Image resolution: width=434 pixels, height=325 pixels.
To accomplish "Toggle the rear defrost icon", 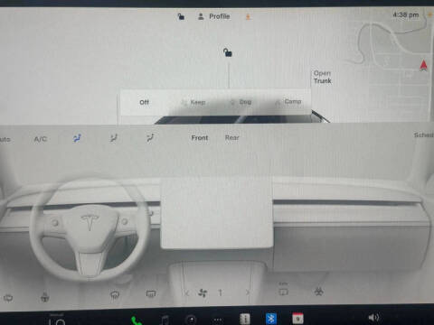I will (151, 294).
